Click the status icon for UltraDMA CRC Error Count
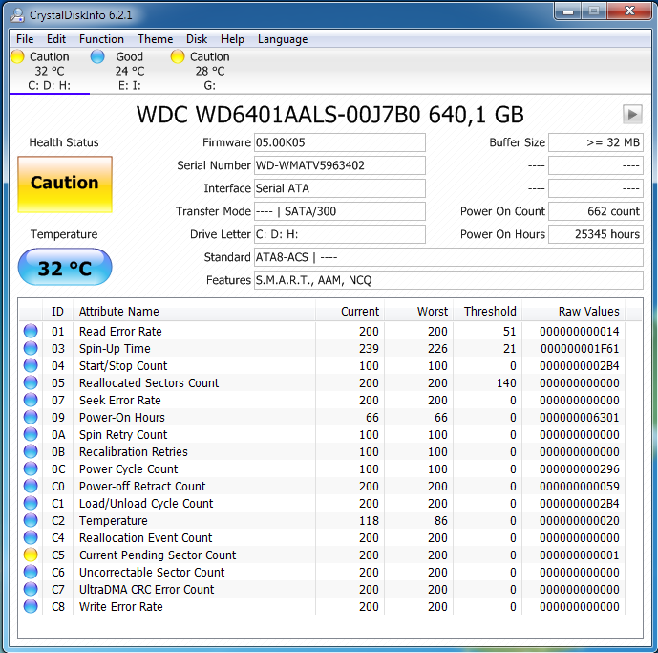The width and height of the screenshot is (658, 653). pyautogui.click(x=31, y=590)
